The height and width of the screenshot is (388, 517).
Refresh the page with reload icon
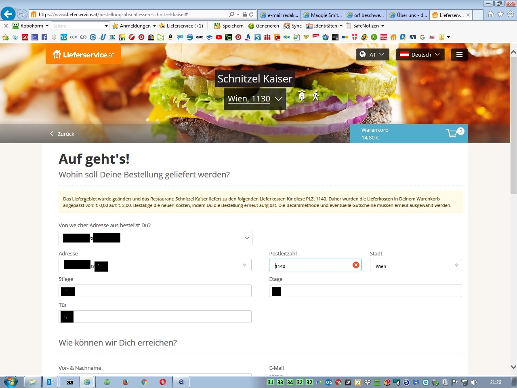251,14
